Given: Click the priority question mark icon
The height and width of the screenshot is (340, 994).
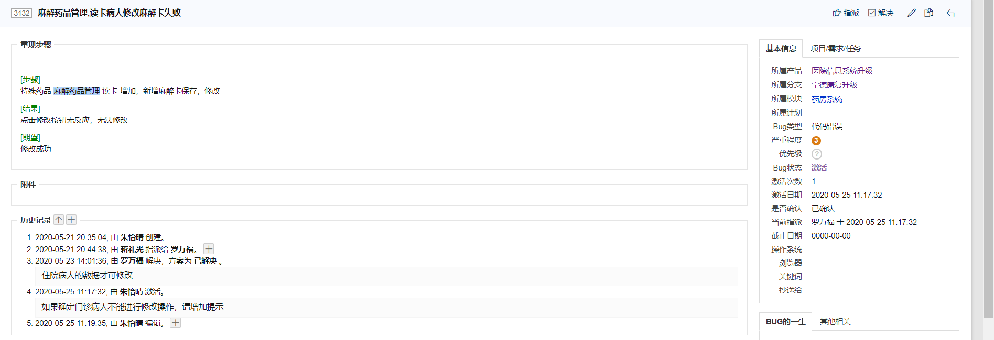Looking at the screenshot, I should 816,154.
